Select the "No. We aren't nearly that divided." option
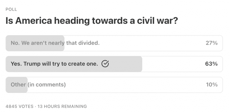 (114, 43)
